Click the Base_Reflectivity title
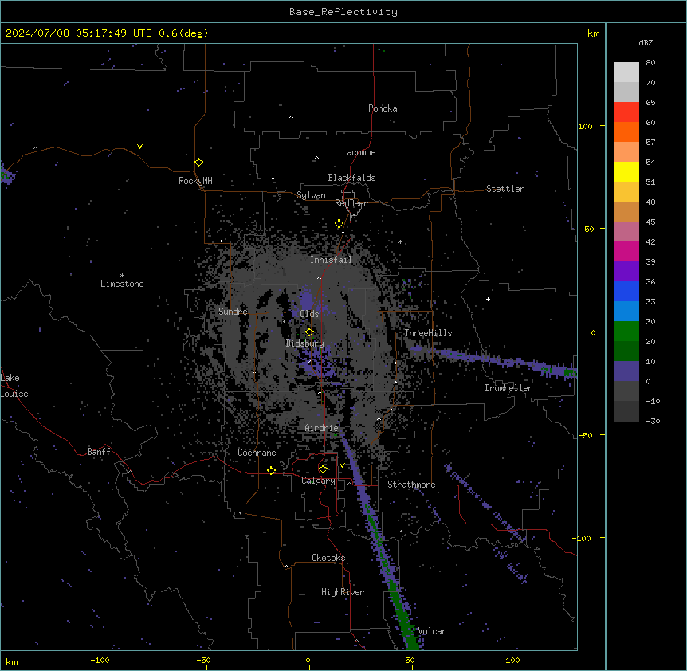Screen dimensions: 687x671 (x=343, y=12)
